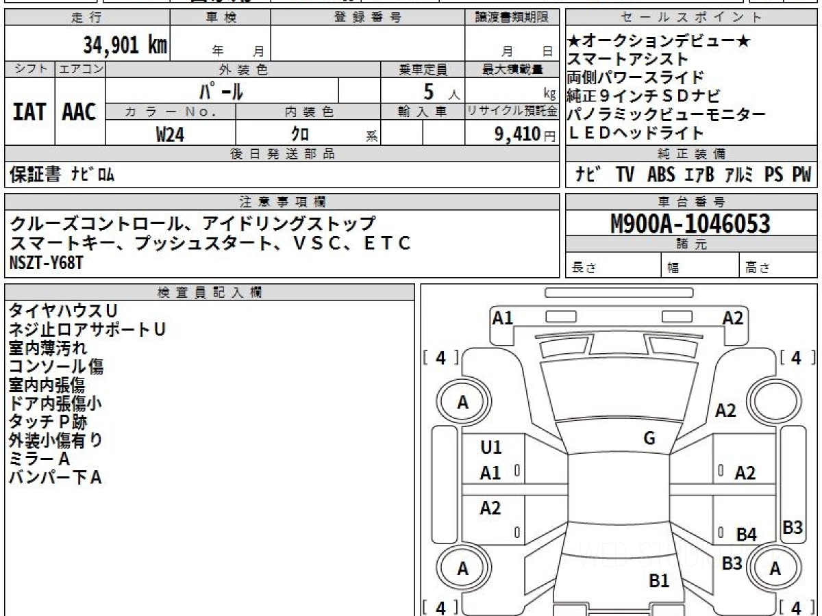Click the セールスポイント heading
Image resolution: width=822 pixels, height=616 pixels.
[x=690, y=18]
